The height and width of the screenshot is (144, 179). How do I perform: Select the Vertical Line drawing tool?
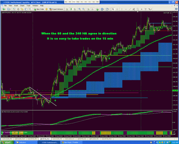tap(122, 9)
